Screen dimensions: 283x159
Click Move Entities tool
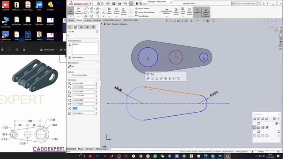tap(141, 16)
